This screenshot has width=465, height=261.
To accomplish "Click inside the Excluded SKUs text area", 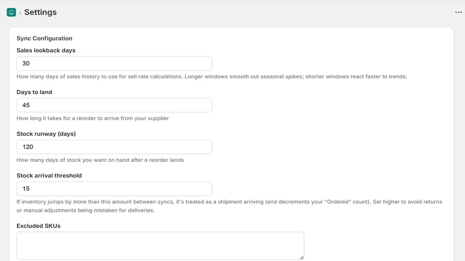I will click(x=160, y=245).
